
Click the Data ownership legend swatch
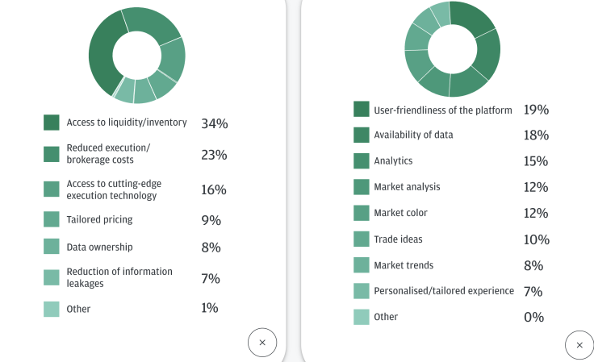pos(52,246)
